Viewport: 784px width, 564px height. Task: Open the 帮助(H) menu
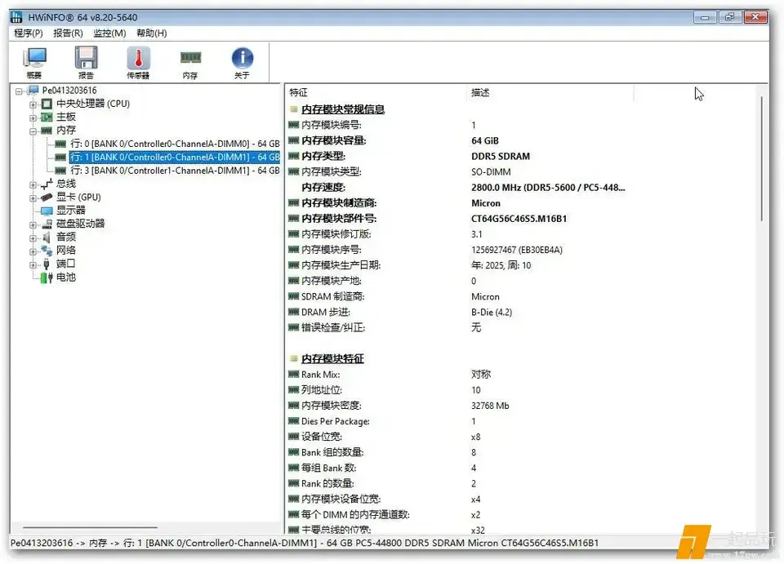tap(152, 33)
